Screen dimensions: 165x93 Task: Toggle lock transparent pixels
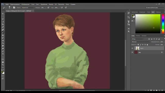(138, 45)
